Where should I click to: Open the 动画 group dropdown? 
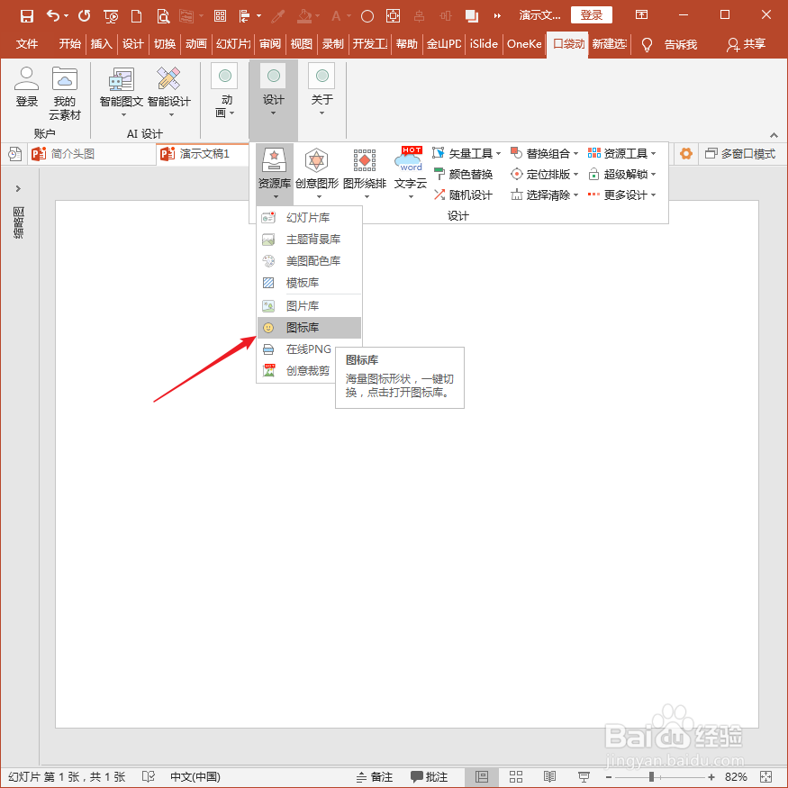click(x=224, y=91)
